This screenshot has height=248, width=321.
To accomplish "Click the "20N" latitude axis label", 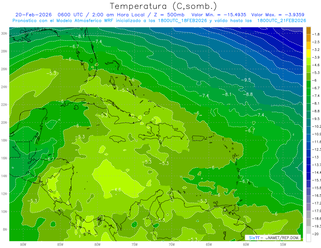I will [x=5, y=123].
